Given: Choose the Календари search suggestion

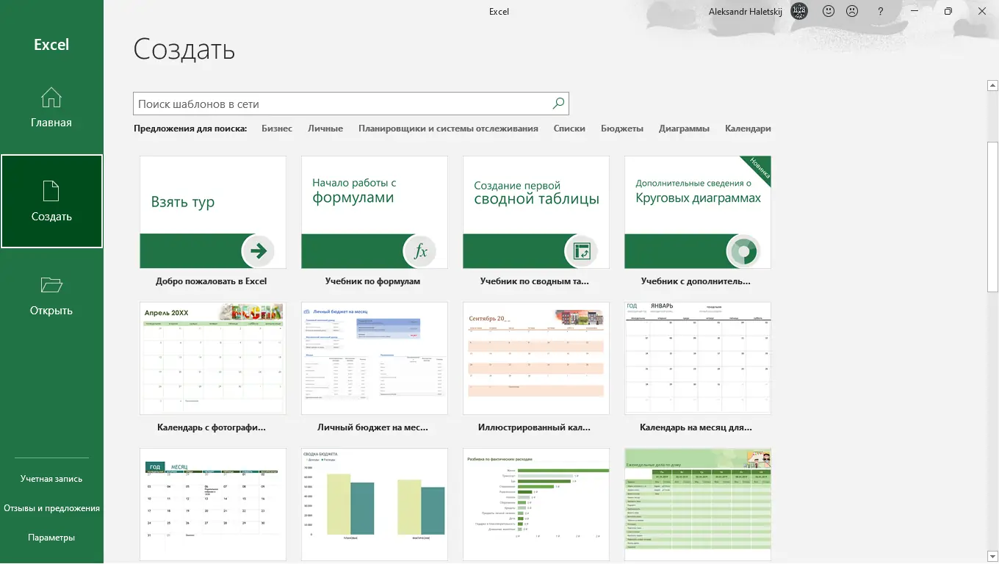Looking at the screenshot, I should (x=748, y=129).
